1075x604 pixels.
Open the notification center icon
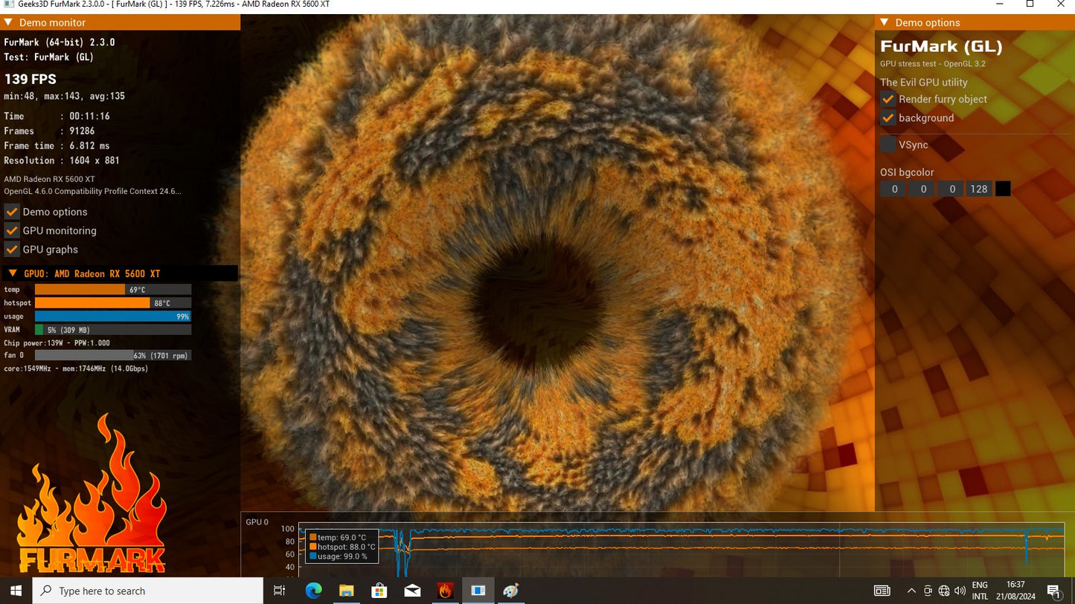1053,591
